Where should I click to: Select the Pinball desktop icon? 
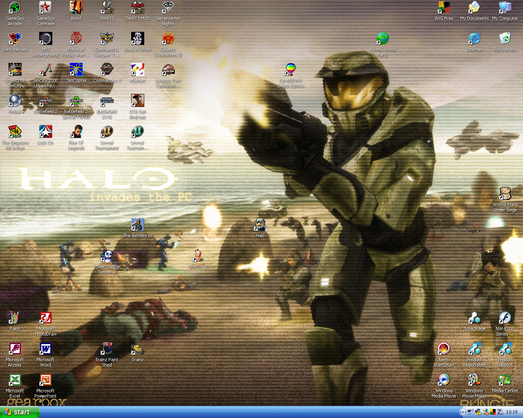(x=15, y=104)
